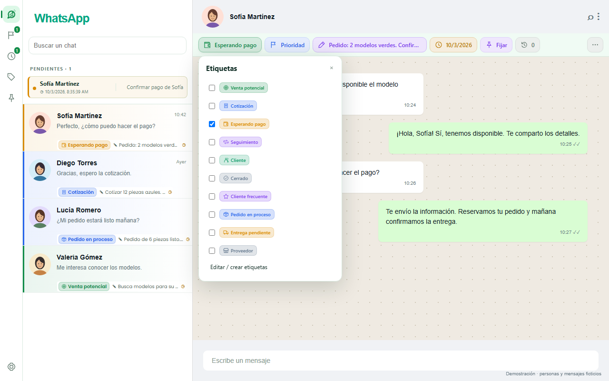This screenshot has width=609, height=381.
Task: Check the Cerrado checkbox
Action: pyautogui.click(x=212, y=178)
